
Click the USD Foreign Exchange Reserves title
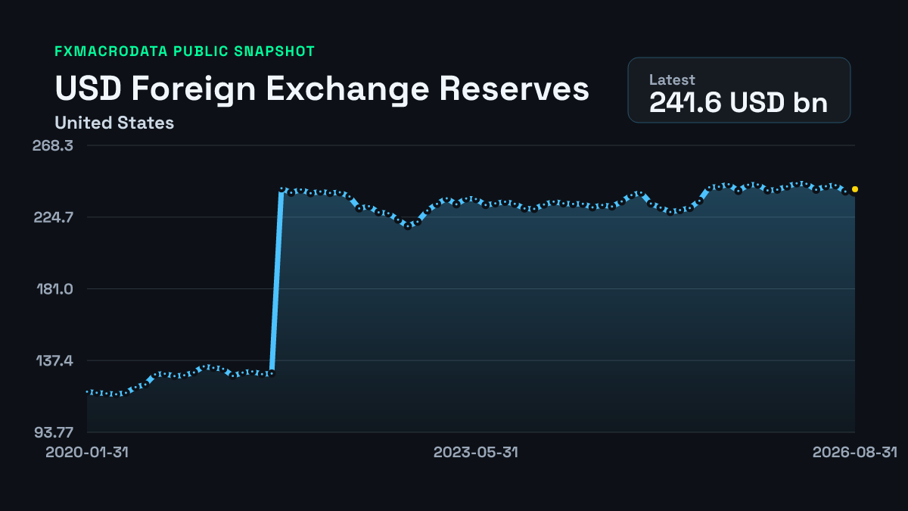click(322, 89)
